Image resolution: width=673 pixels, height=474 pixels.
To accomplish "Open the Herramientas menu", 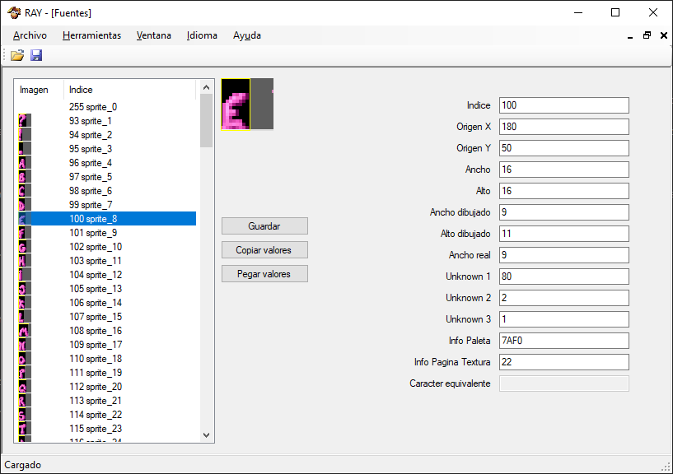I will [x=91, y=35].
